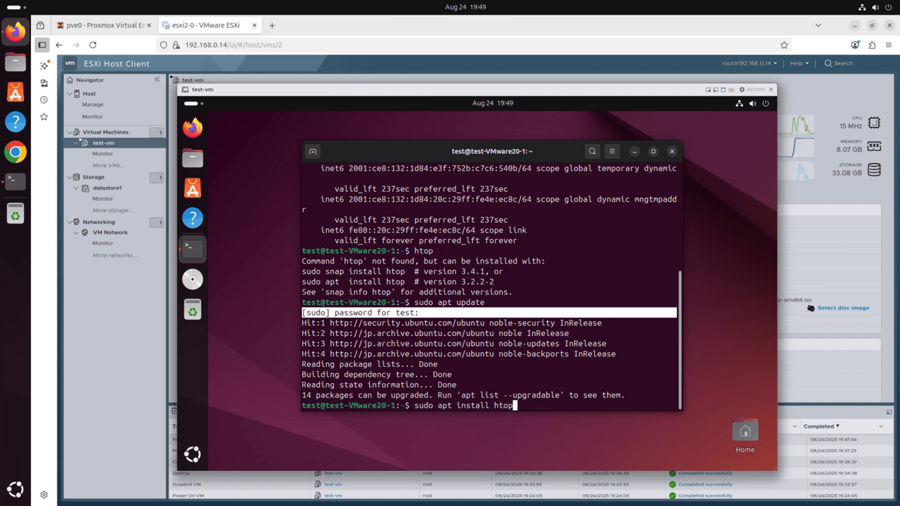The width and height of the screenshot is (900, 506).
Task: Open Firefox history from the sidebar
Action: pos(44,100)
